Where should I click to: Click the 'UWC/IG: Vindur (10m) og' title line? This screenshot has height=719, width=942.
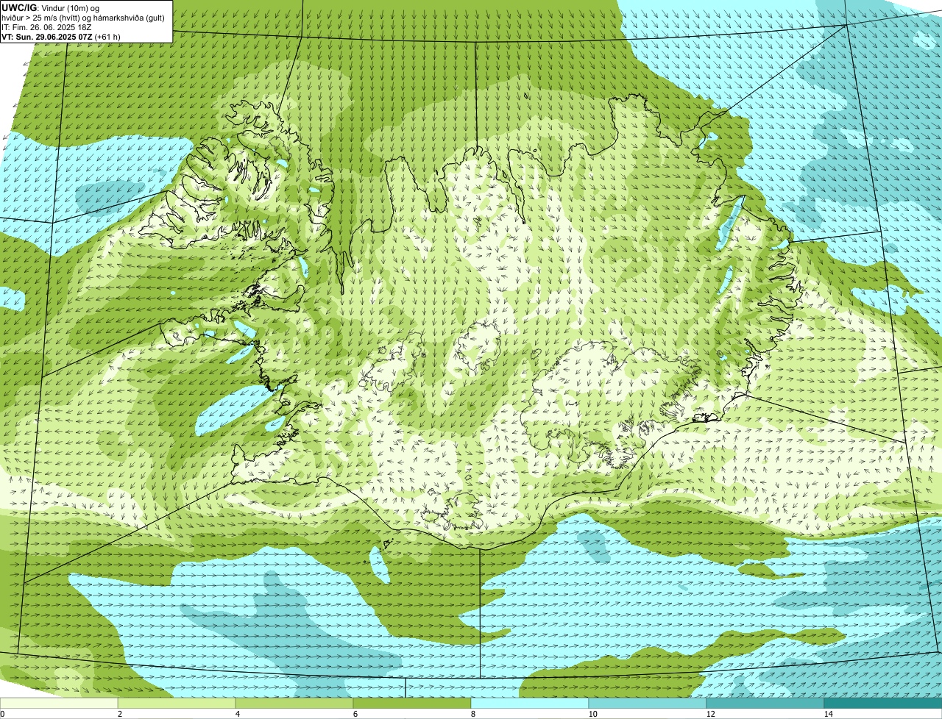click(x=51, y=7)
